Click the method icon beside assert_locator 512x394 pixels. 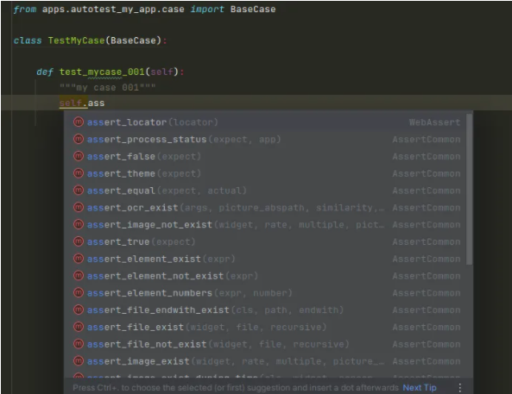click(79, 122)
